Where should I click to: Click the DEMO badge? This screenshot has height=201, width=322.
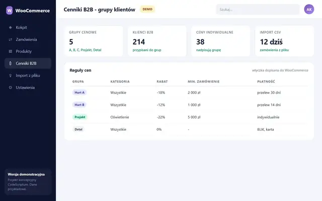pos(147,9)
